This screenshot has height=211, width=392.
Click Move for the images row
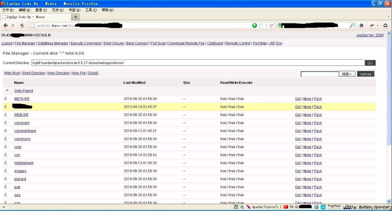click(307, 171)
